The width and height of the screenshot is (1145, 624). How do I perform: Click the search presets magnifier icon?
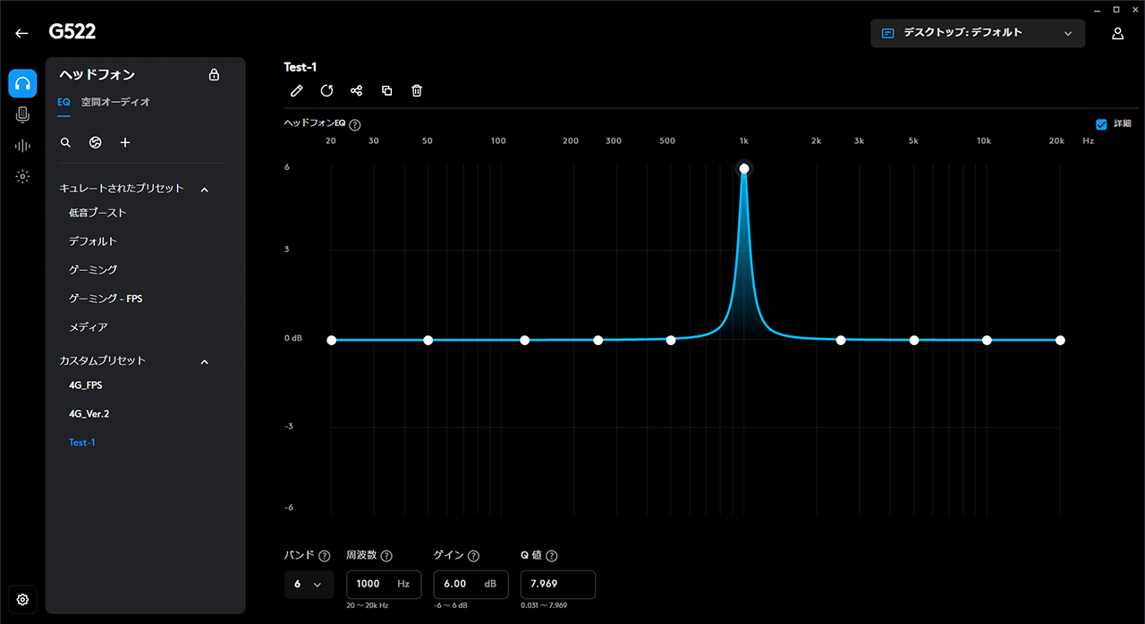click(x=65, y=142)
